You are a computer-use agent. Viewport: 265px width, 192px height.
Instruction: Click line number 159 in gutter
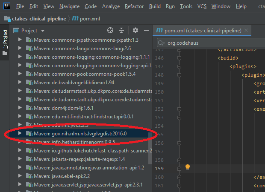[159, 169]
